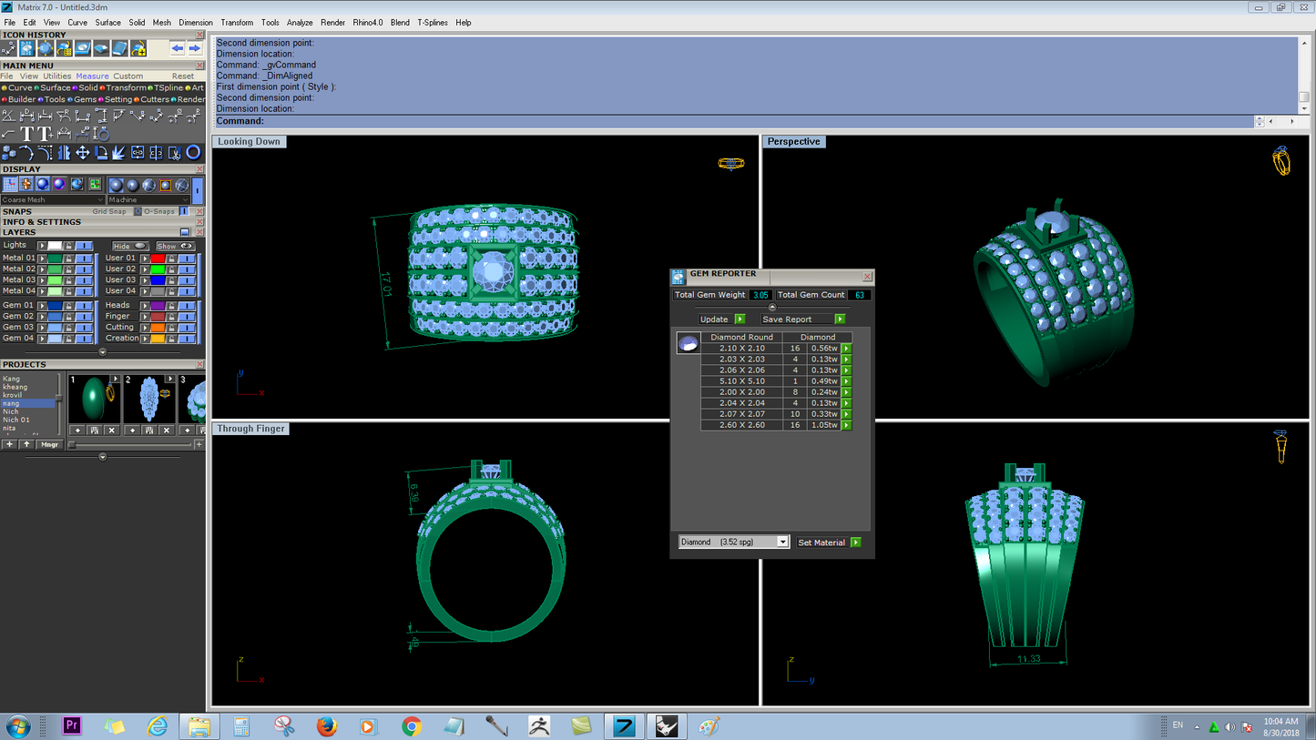This screenshot has width=1316, height=740.
Task: Click the Hide layers button
Action: [x=130, y=246]
